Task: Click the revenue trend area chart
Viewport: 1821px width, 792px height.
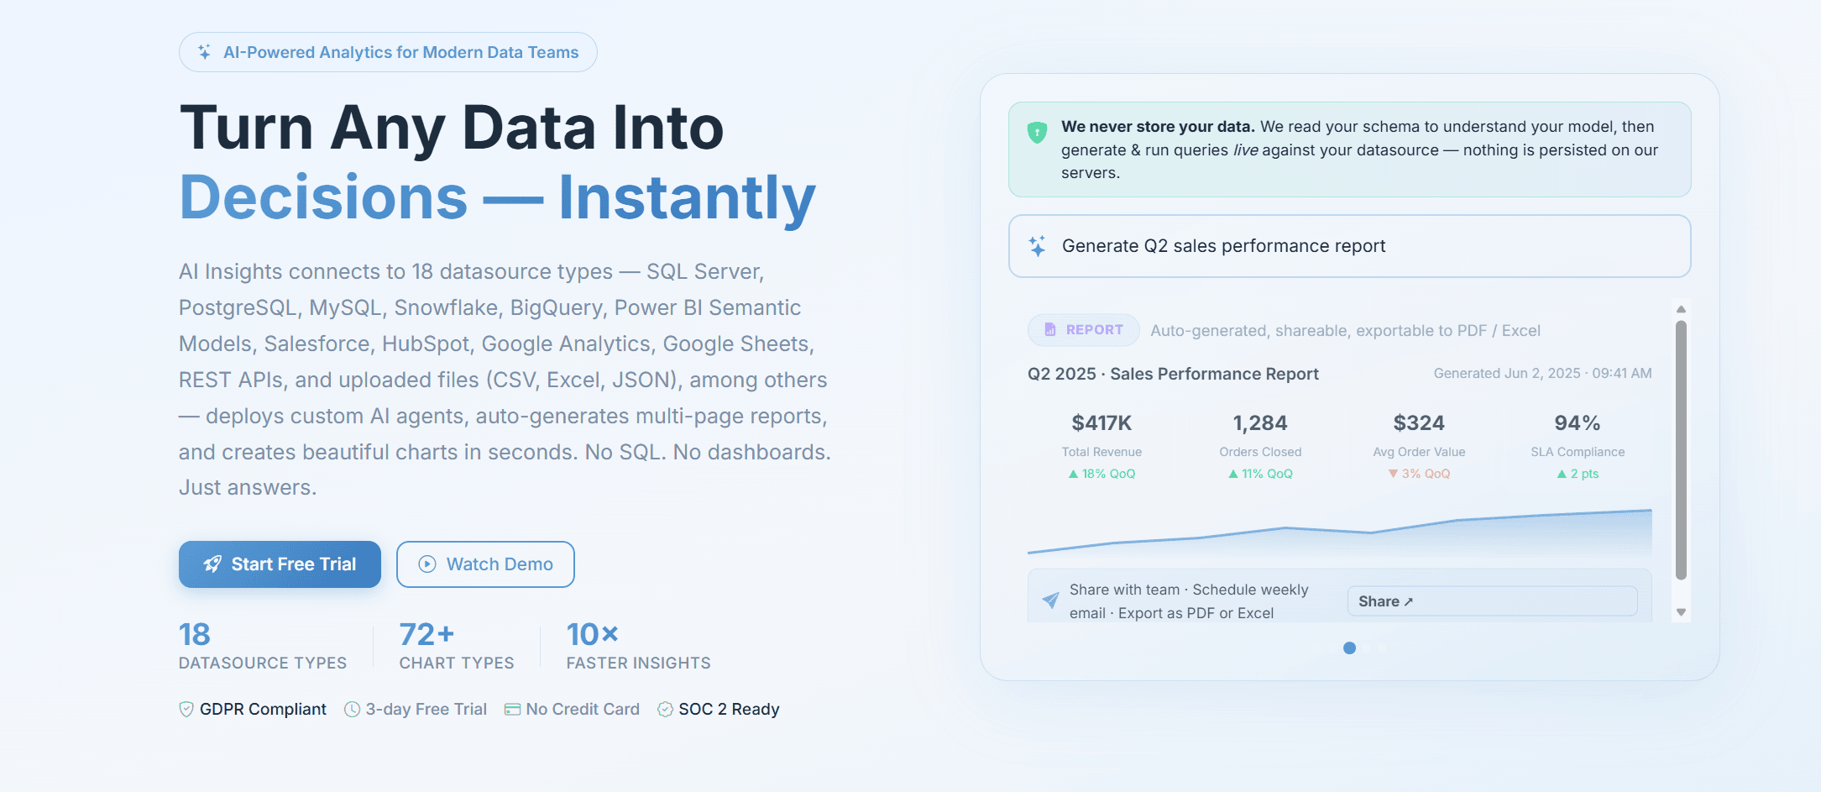Action: [1339, 533]
